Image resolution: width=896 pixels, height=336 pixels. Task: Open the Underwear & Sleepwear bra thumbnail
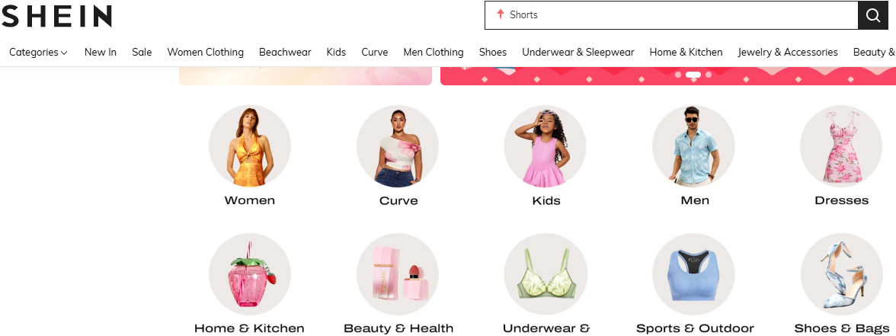click(x=546, y=274)
